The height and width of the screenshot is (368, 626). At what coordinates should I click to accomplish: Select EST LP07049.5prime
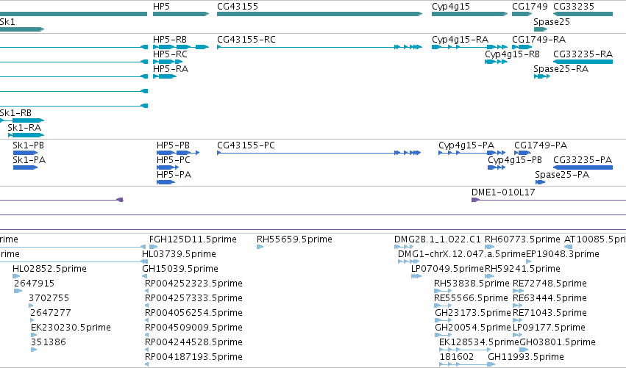pos(416,276)
